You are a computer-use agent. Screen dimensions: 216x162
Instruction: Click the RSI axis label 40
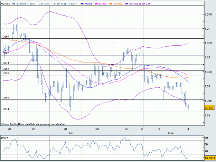tap(206, 151)
